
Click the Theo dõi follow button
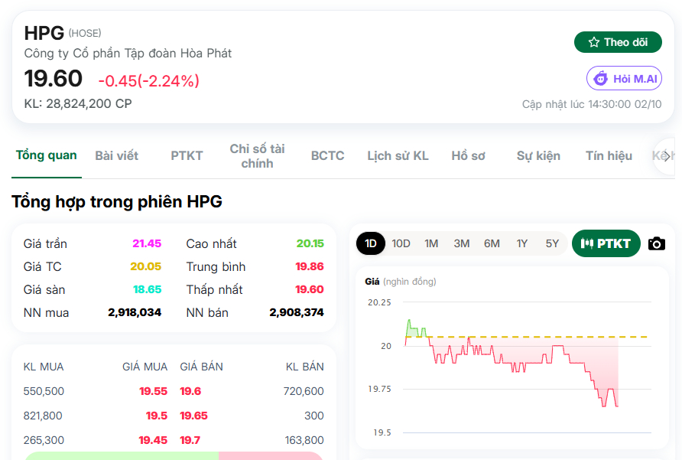[618, 42]
